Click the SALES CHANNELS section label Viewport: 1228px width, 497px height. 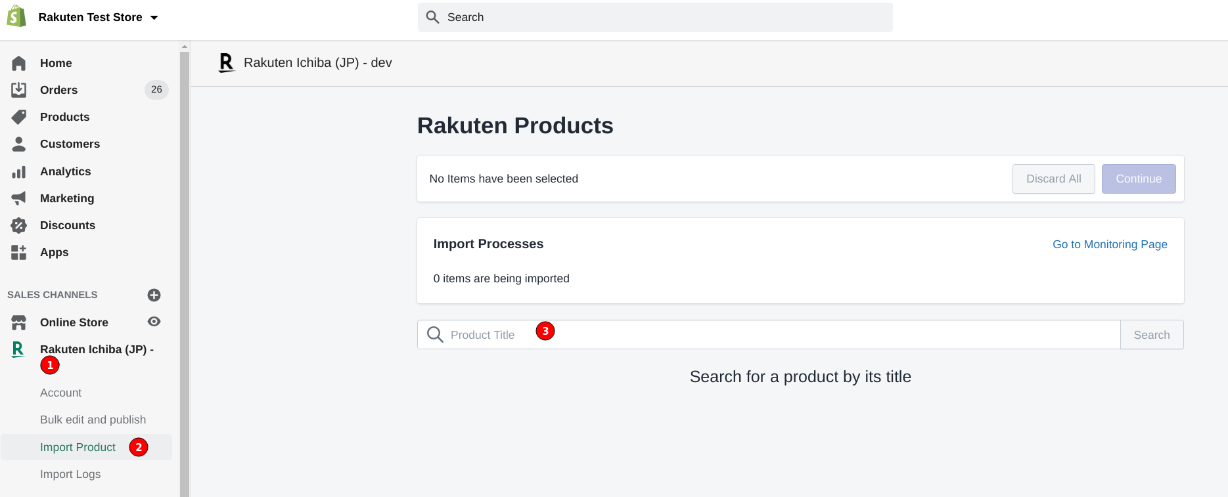click(53, 295)
